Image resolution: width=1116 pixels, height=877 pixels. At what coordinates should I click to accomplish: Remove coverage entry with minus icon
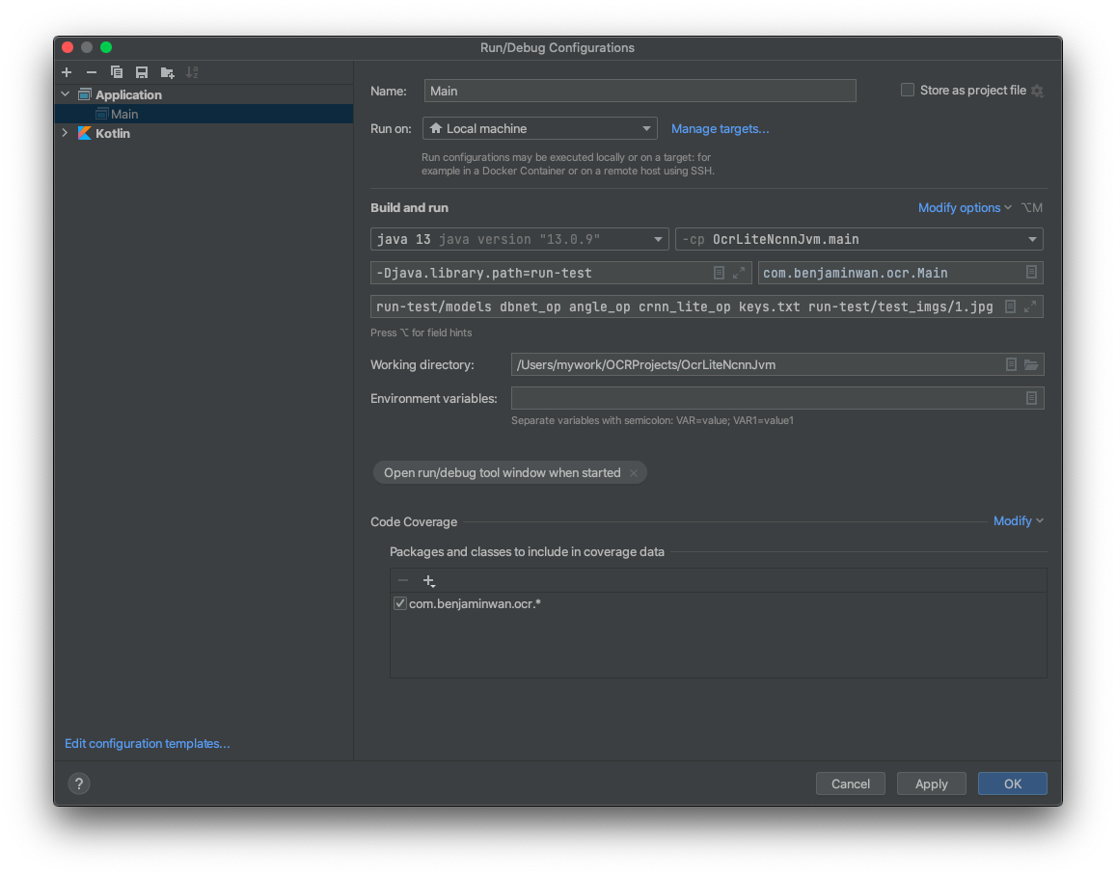tap(403, 580)
